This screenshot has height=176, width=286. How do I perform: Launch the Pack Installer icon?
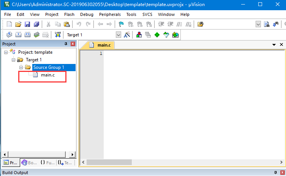(175, 34)
